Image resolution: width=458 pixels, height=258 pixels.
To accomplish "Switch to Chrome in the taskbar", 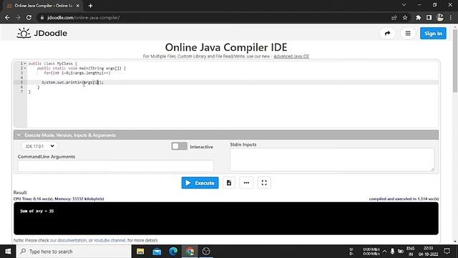I will 190,252.
